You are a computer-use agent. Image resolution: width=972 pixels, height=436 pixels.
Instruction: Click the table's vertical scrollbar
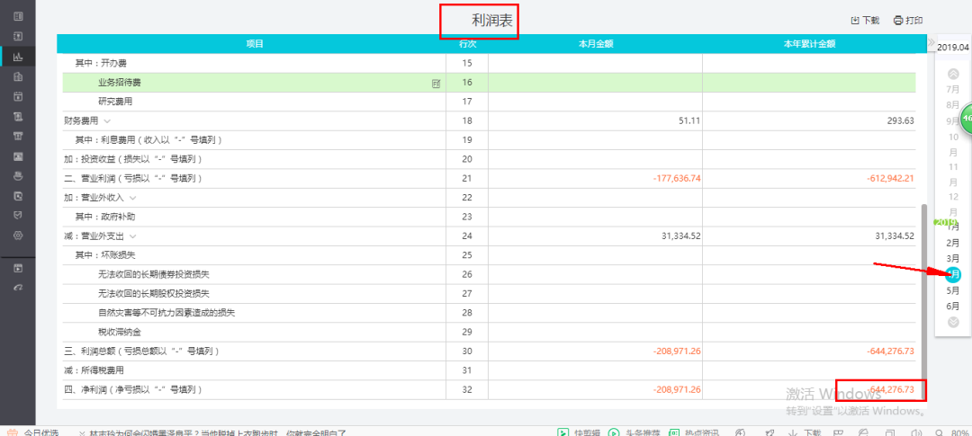coord(924,300)
